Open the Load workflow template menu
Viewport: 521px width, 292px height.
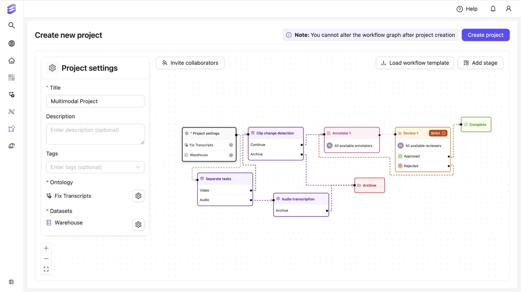click(415, 63)
